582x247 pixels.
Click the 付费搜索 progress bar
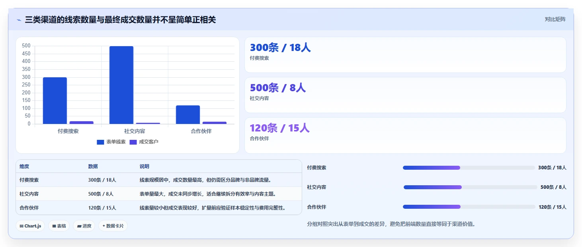point(469,168)
